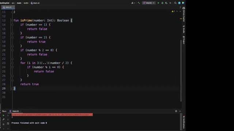Stop process icon in Run panel
Image resolution: width=234 pixels, height=131 pixels.
point(4,124)
